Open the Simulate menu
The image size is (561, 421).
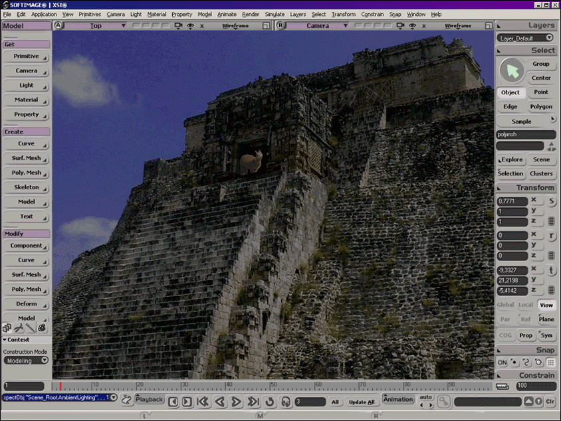click(275, 14)
